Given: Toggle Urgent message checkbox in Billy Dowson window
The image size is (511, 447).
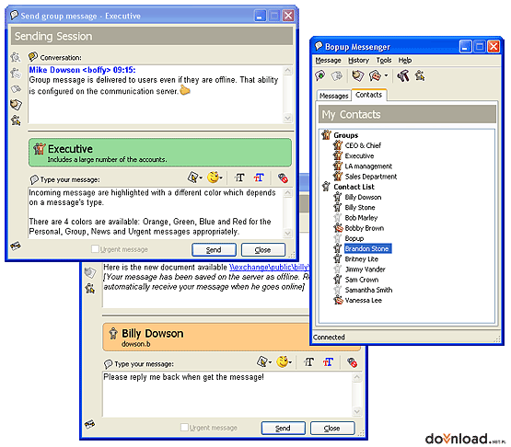Looking at the screenshot, I should [x=184, y=427].
